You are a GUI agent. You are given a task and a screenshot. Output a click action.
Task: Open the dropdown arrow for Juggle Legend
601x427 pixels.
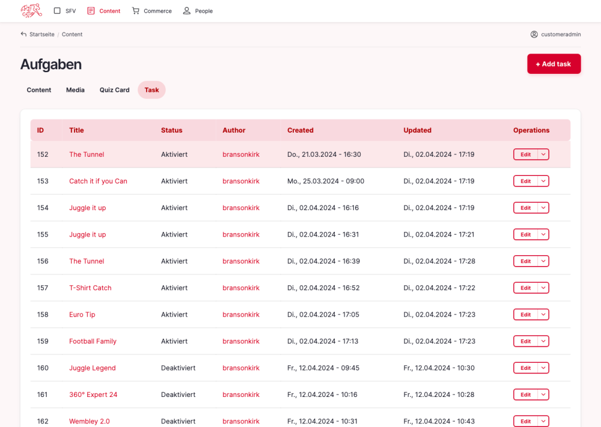(x=543, y=368)
